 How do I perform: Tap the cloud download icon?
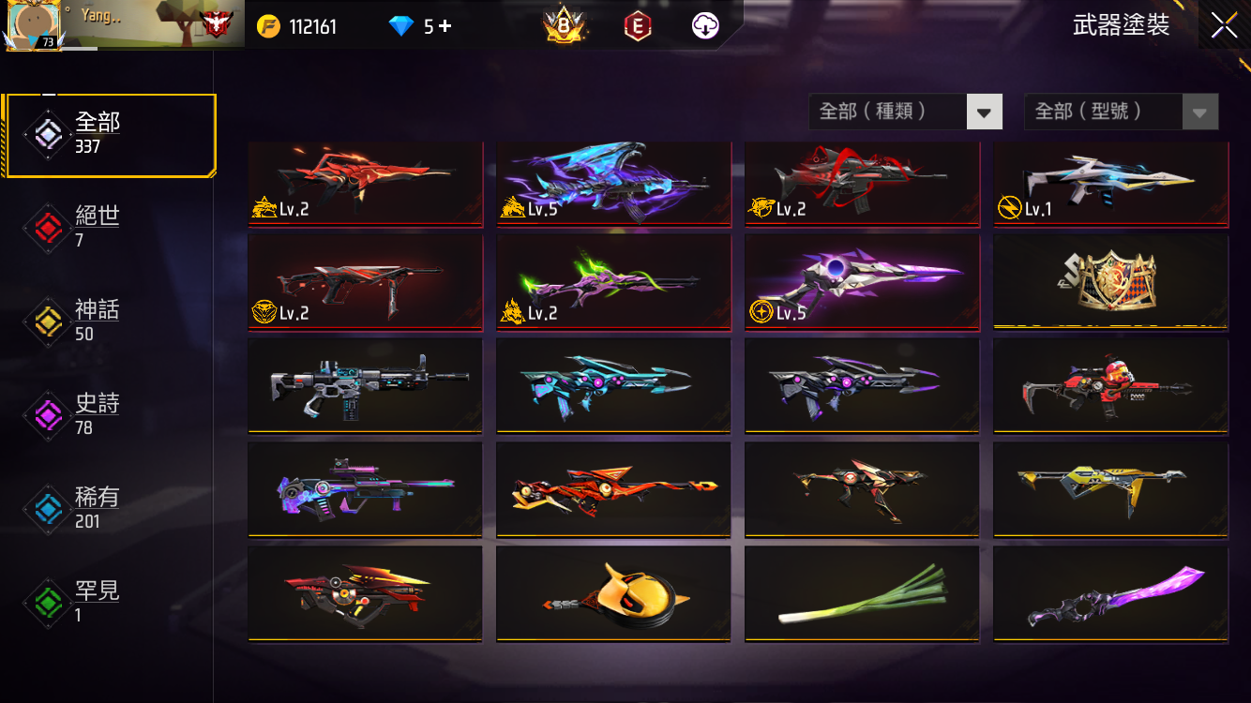click(x=705, y=26)
